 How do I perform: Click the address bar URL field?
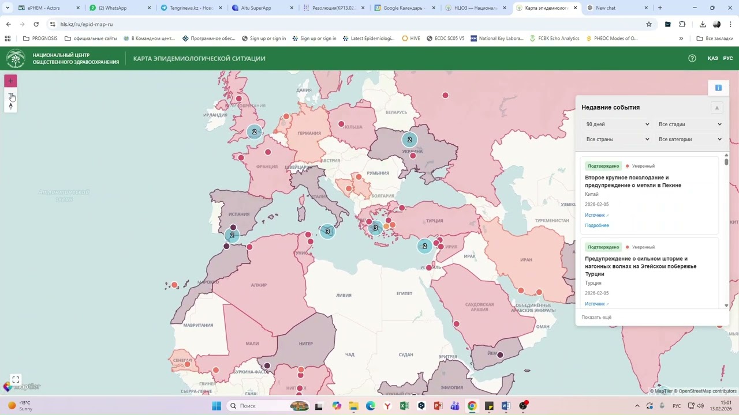click(x=346, y=24)
